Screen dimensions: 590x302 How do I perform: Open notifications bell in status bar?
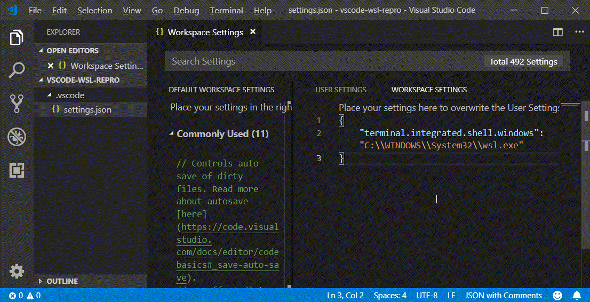click(x=577, y=296)
